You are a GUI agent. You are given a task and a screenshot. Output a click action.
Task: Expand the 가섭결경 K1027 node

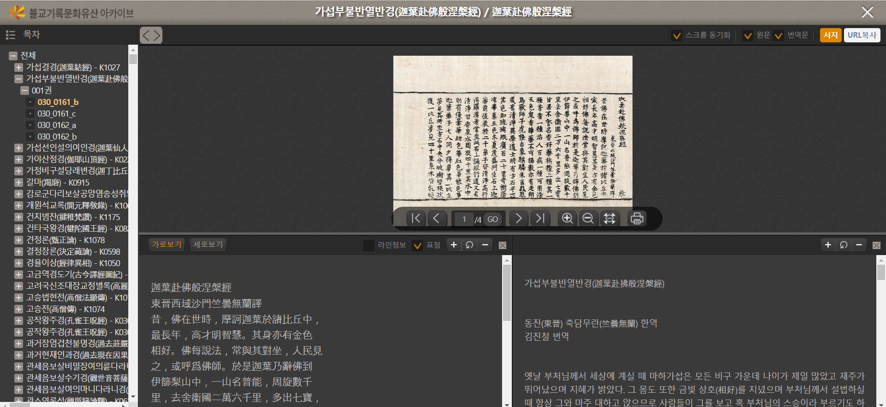pyautogui.click(x=18, y=67)
